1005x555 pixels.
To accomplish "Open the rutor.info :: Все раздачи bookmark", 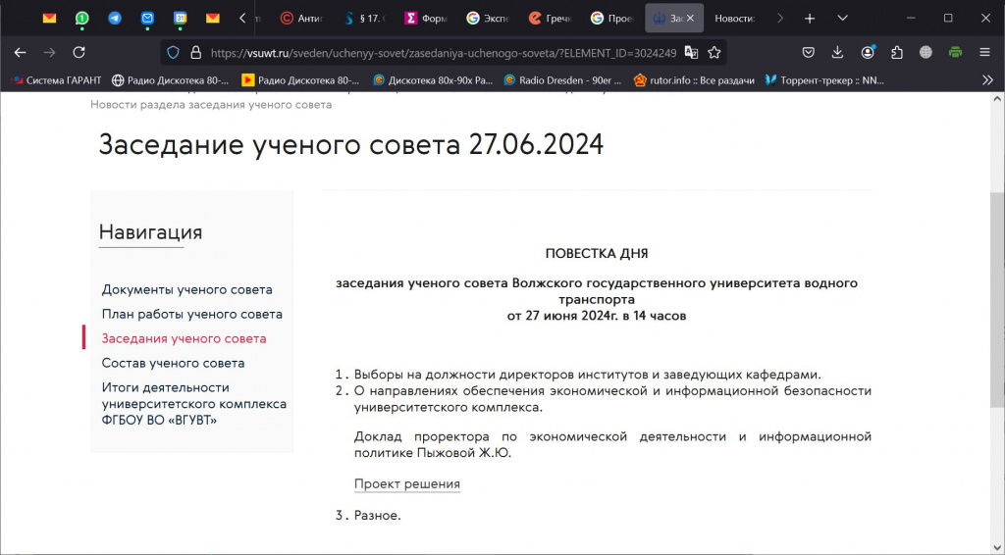I will click(694, 80).
